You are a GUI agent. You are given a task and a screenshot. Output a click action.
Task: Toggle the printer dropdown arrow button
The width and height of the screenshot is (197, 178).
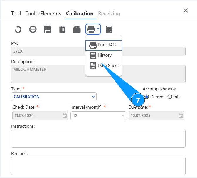pyautogui.click(x=93, y=29)
